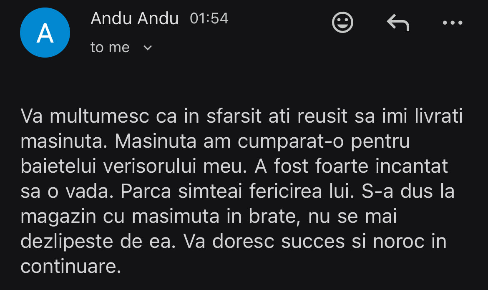
Task: Click the 01:54 timestamp
Action: click(x=209, y=18)
